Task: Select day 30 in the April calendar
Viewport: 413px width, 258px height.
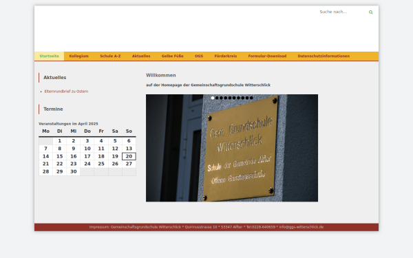Action: [74, 171]
